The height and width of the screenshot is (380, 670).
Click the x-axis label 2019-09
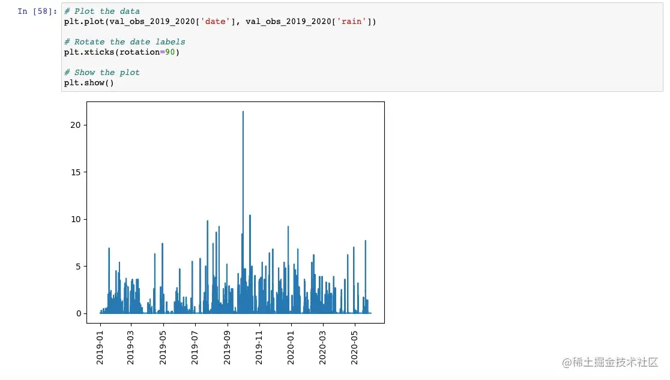click(227, 348)
